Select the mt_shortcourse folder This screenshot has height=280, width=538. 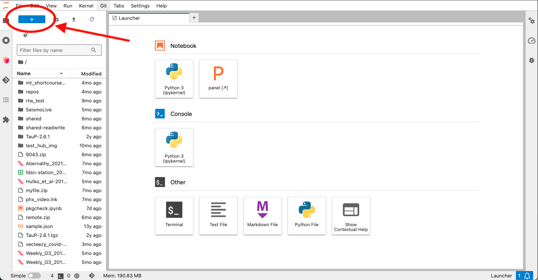(x=59, y=83)
